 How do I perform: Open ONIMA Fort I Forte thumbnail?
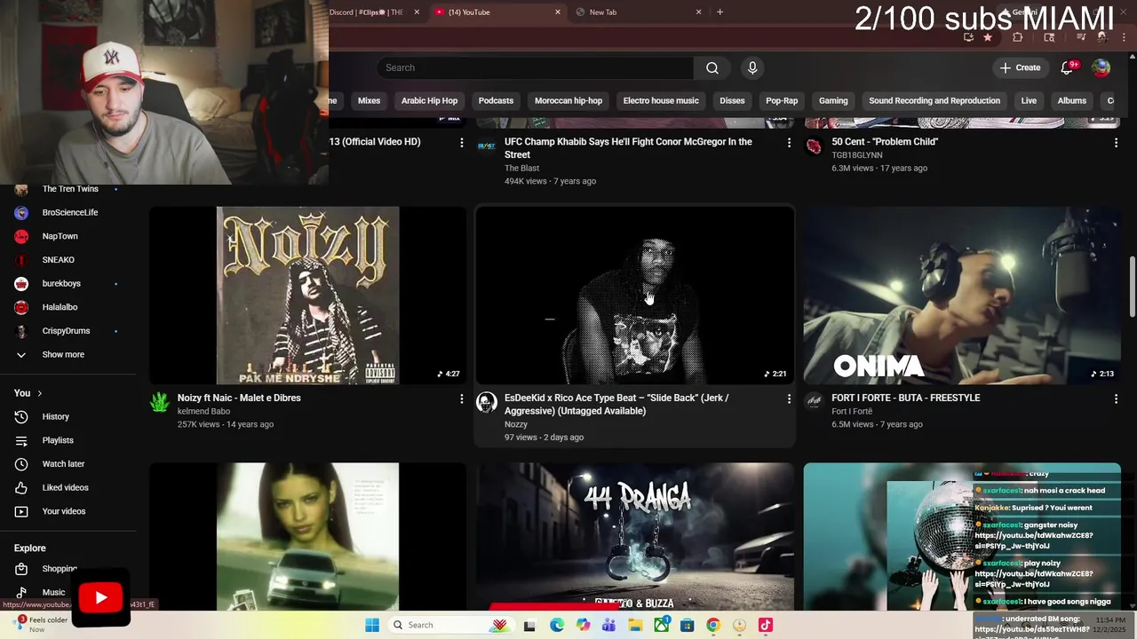(962, 296)
